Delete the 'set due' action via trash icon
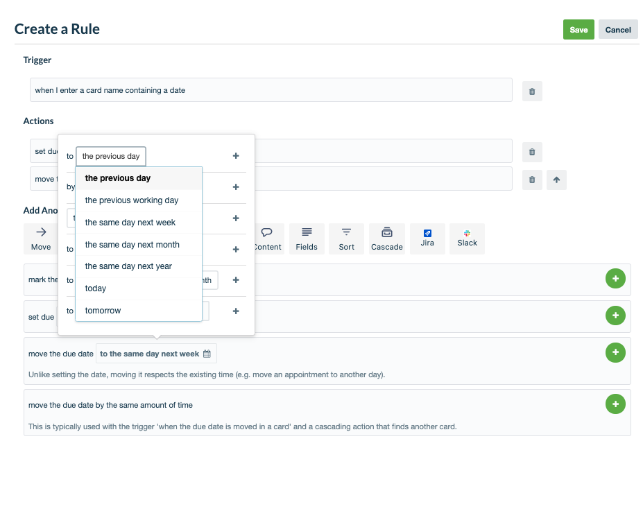The height and width of the screenshot is (527, 643). (532, 152)
